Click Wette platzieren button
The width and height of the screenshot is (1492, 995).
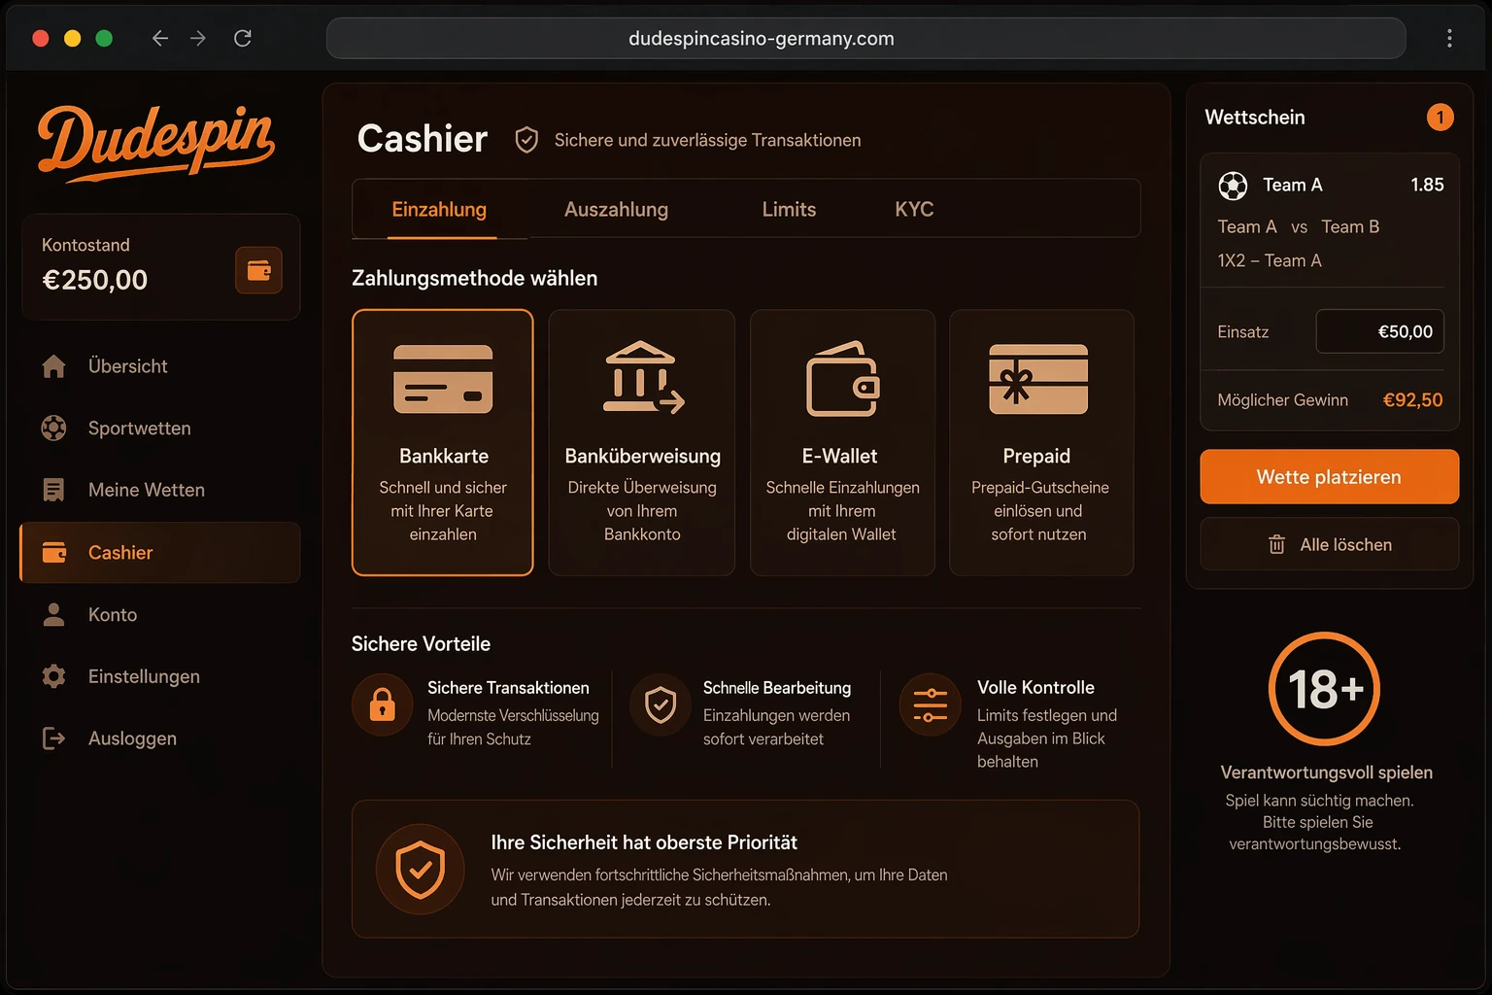click(x=1329, y=476)
